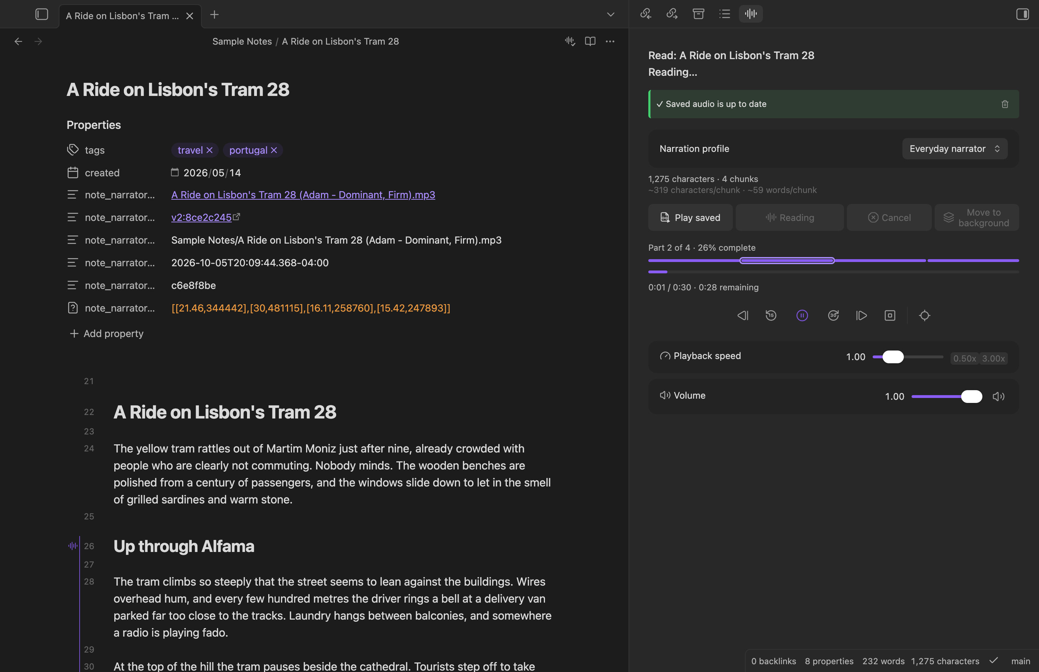Select the A Ride on Lisbon's Tram tab

pos(122,16)
